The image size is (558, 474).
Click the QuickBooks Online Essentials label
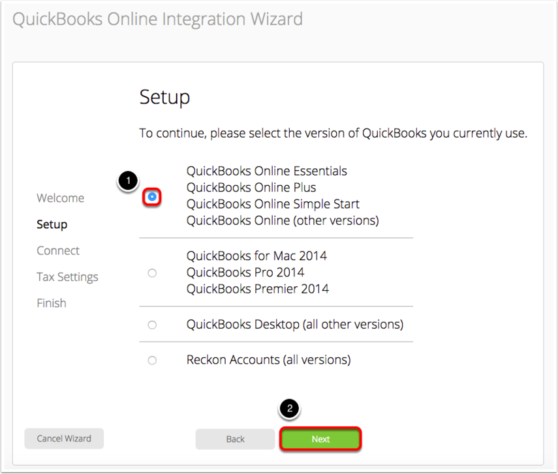pyautogui.click(x=266, y=171)
